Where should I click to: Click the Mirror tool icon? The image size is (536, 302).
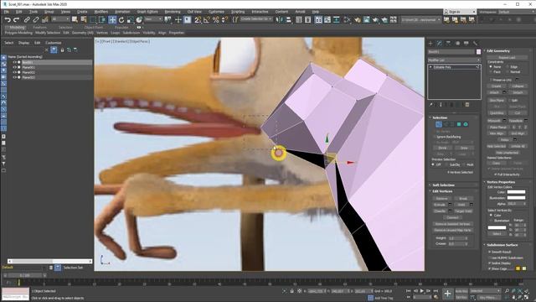coord(279,20)
